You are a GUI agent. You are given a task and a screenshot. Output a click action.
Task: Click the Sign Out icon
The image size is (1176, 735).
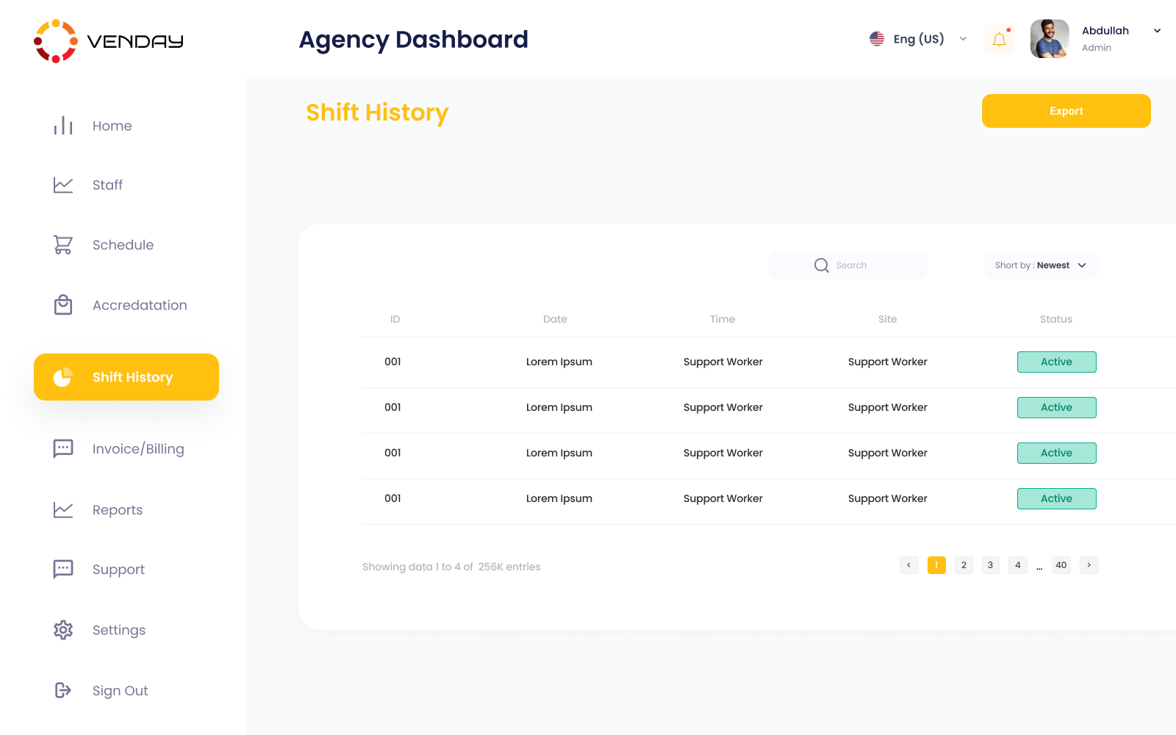[x=63, y=690]
